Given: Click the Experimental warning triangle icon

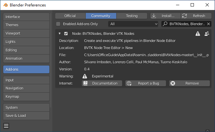Looking at the screenshot, I should [x=85, y=76].
